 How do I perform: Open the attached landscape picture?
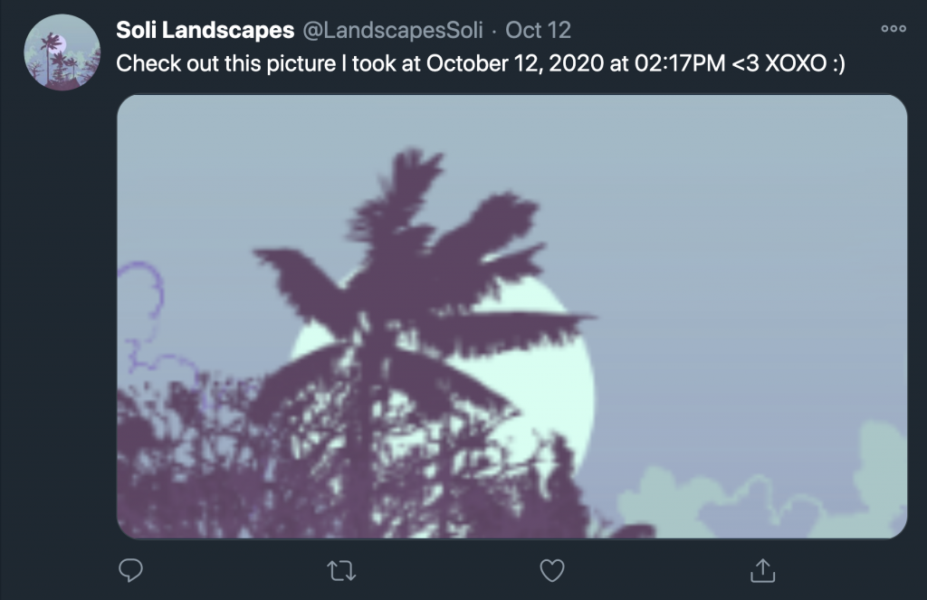coord(512,316)
